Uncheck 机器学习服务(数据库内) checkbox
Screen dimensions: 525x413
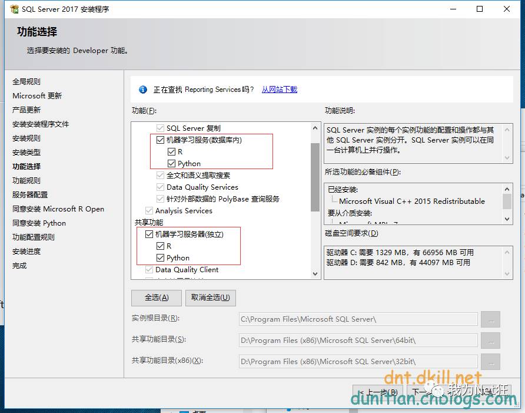tap(160, 140)
